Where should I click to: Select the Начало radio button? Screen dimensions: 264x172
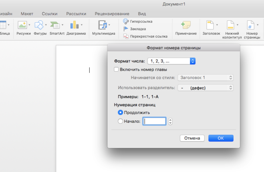(121, 122)
